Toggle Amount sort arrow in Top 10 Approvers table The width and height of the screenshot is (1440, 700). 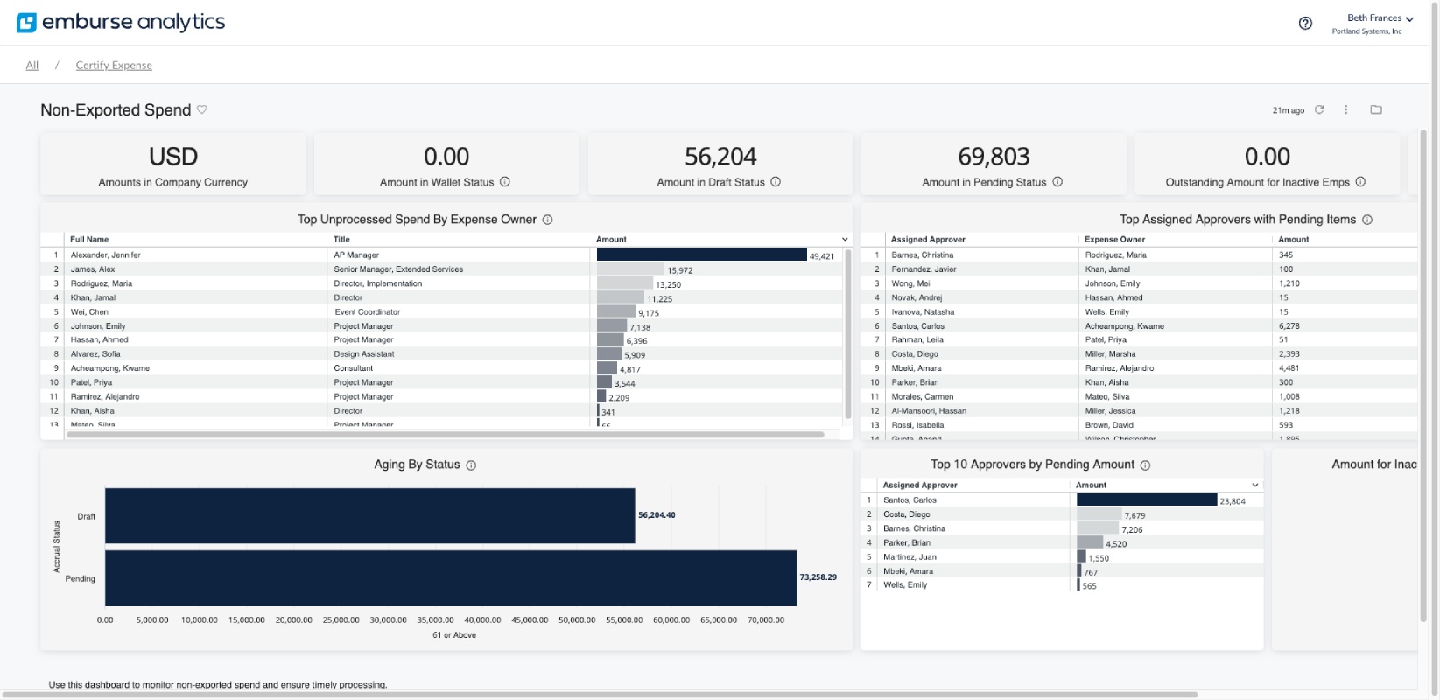tap(1255, 485)
